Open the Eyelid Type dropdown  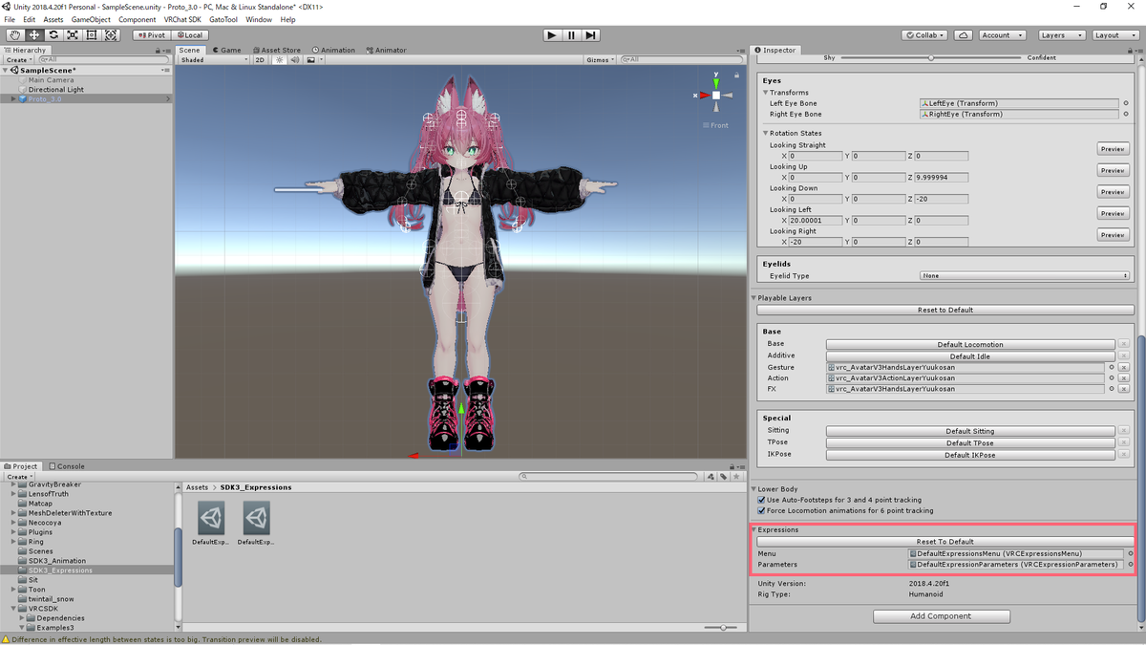[1025, 276]
